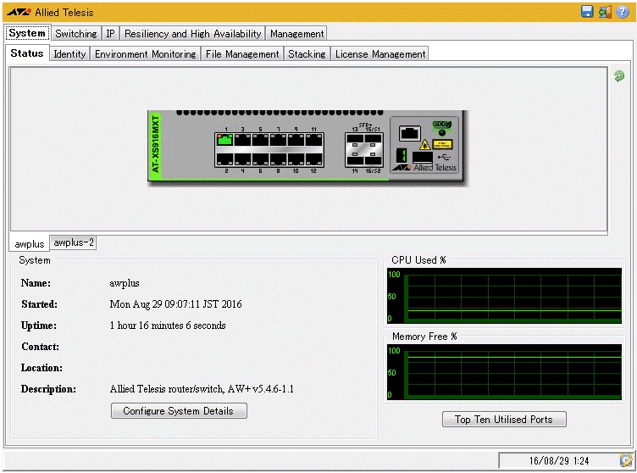Open Resiliency and High Availability tab
Screen dimensions: 637x473
(x=193, y=34)
